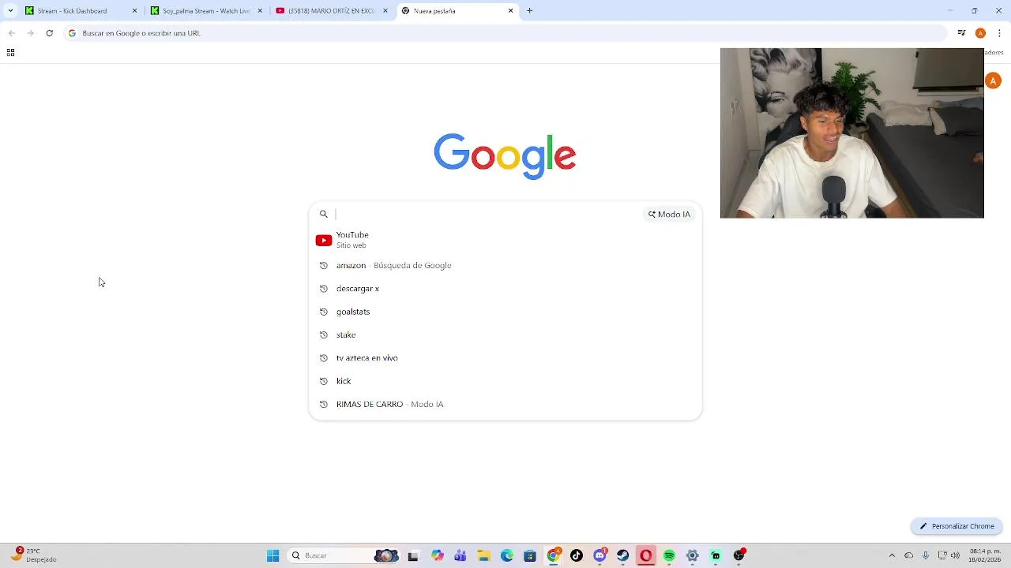This screenshot has height=568, width=1011.
Task: Launch Microsoft Edge from the taskbar
Action: coord(506,555)
